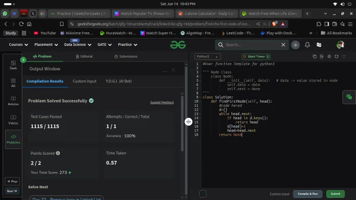The height and width of the screenshot is (200, 356).
Task: Open the Python3 language selector
Action: [x=207, y=57]
